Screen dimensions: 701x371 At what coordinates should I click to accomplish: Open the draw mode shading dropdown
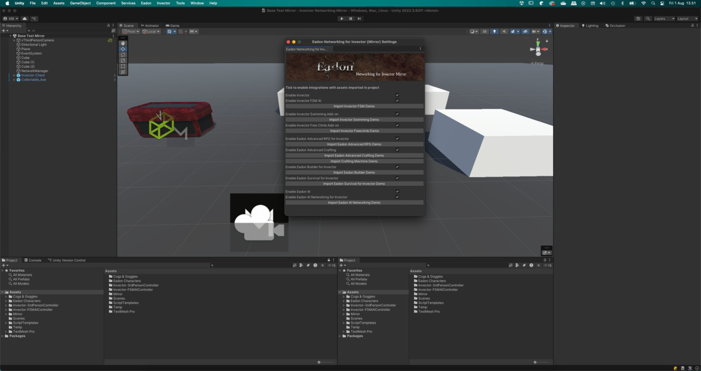tap(473, 32)
